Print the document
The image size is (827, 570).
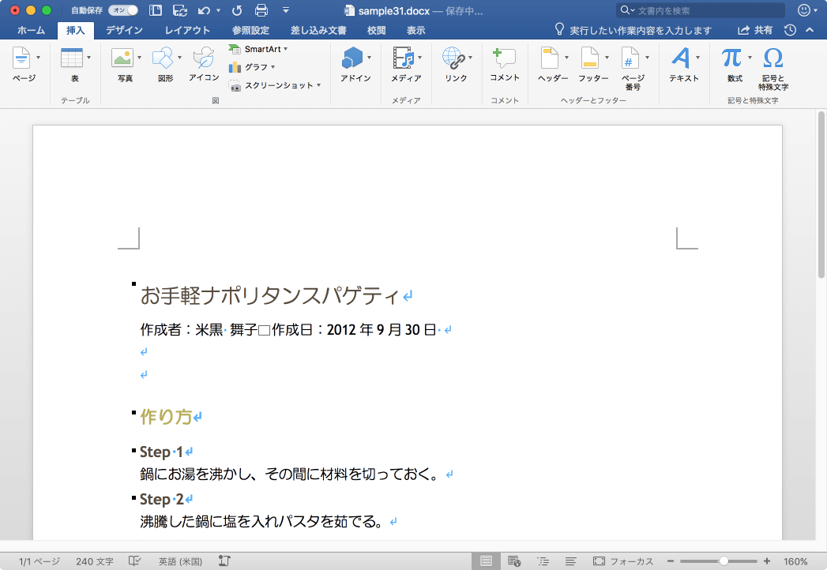[261, 10]
